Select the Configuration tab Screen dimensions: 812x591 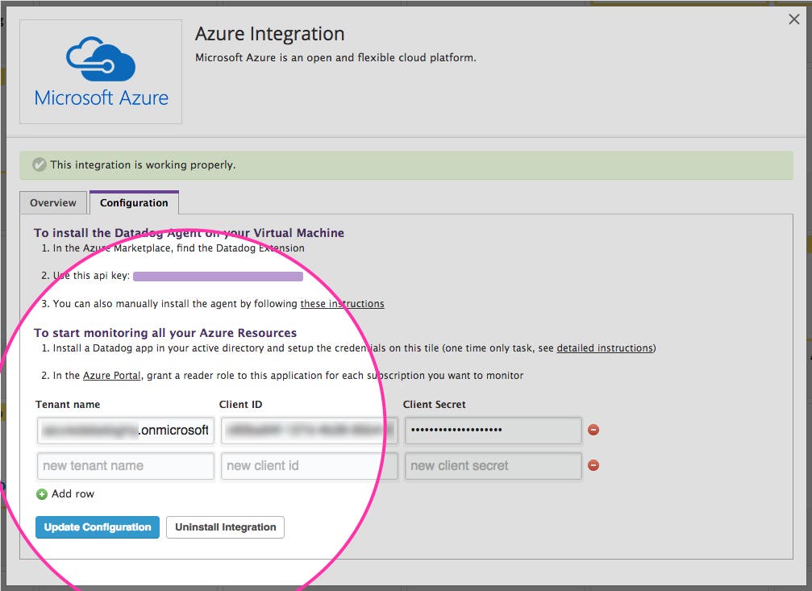click(134, 202)
